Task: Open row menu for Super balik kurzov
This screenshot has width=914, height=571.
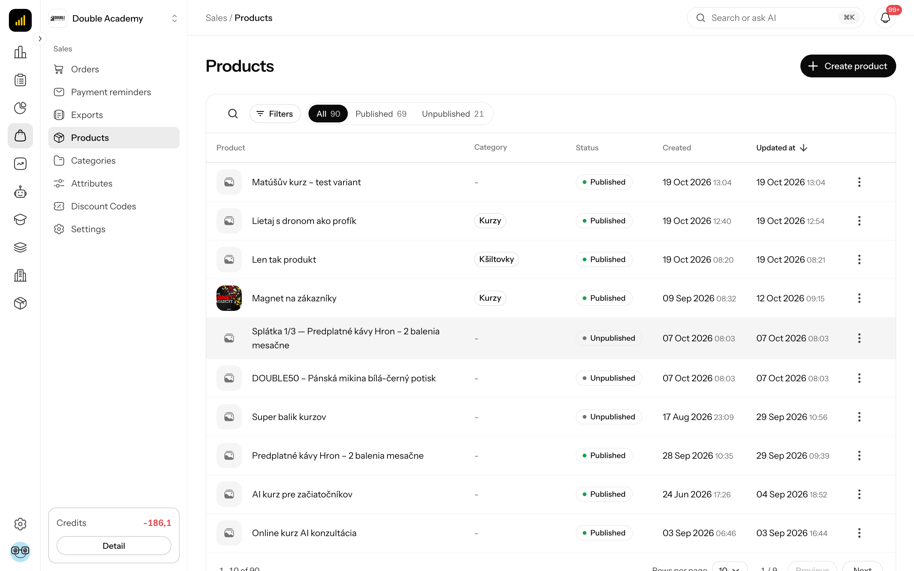Action: point(859,417)
